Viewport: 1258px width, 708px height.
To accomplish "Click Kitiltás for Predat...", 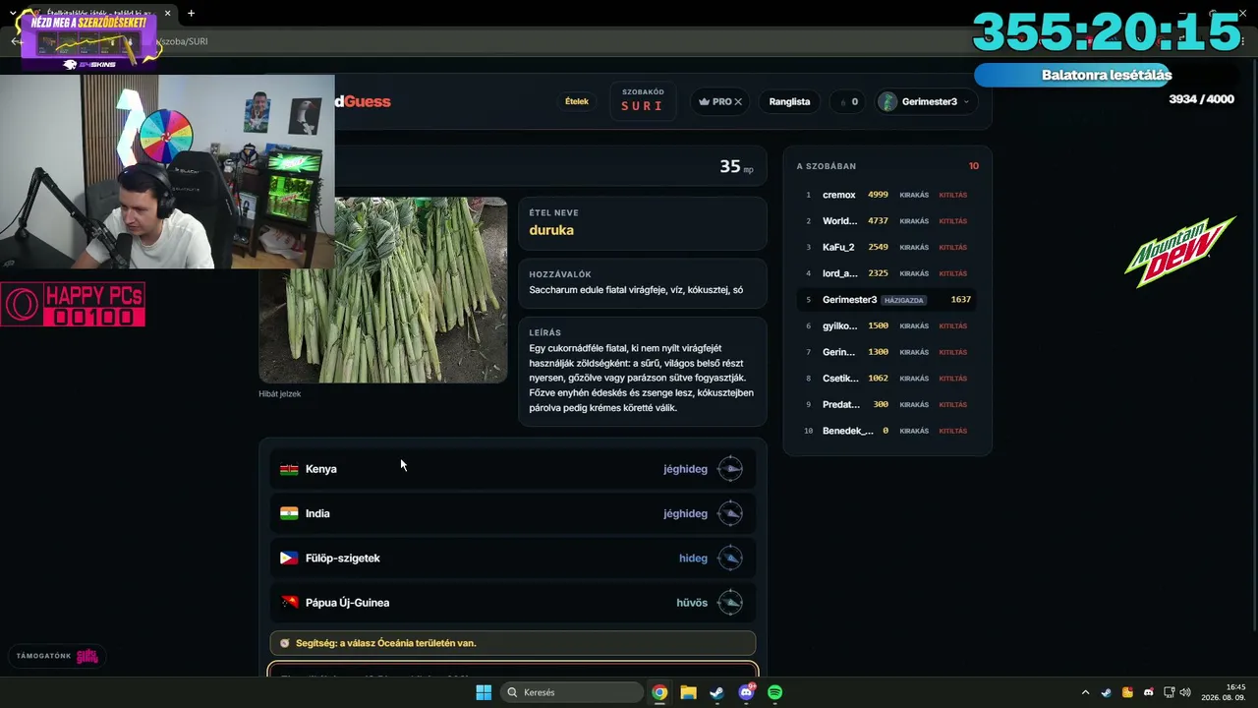I will tap(952, 404).
